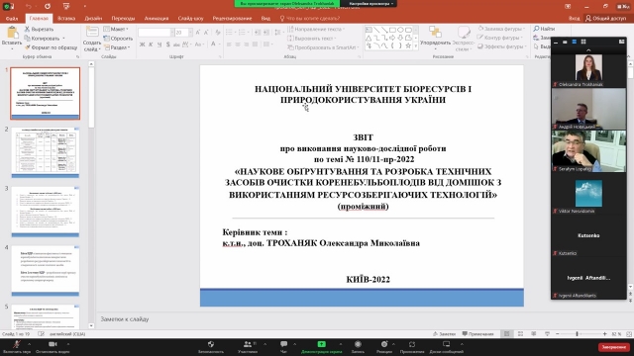Increase font size with larger A
Viewport: 634px width, 356px height.
[198, 33]
